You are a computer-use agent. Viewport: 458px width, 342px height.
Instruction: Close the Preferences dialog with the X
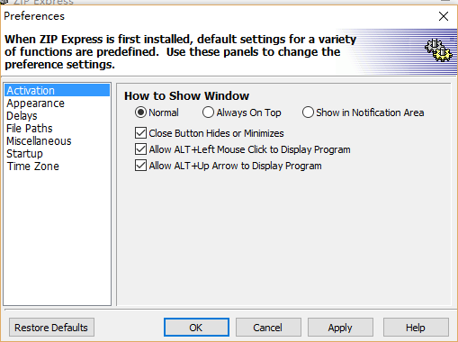pos(444,16)
